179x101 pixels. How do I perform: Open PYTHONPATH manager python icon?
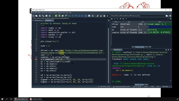point(101,16)
